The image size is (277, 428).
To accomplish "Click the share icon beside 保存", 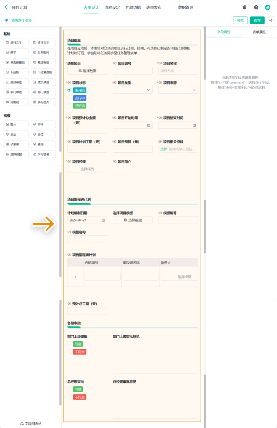I will [x=271, y=20].
